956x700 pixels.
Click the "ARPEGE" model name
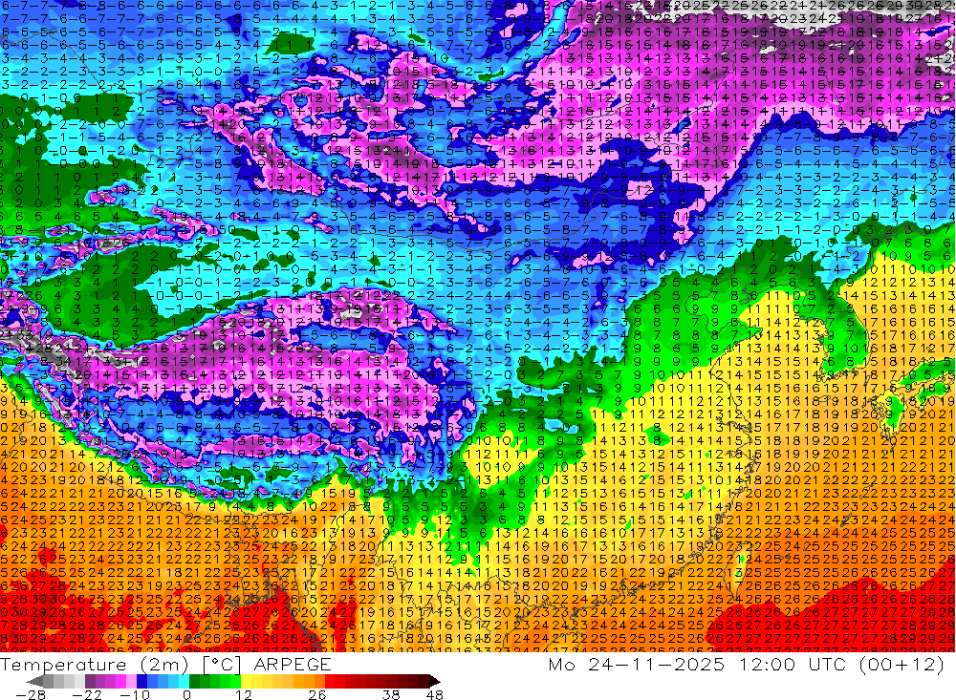click(293, 665)
